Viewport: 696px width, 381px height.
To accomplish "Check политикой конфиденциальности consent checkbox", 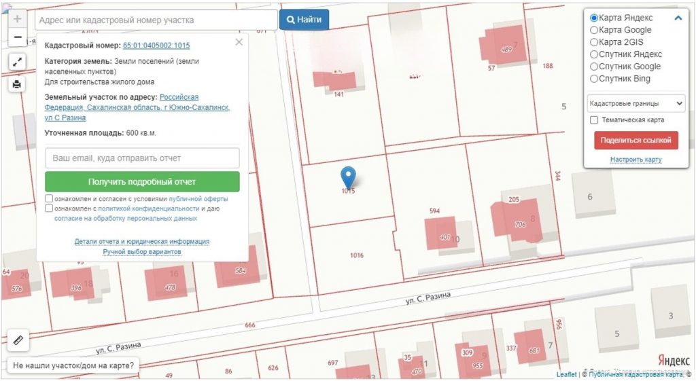I will [x=49, y=208].
